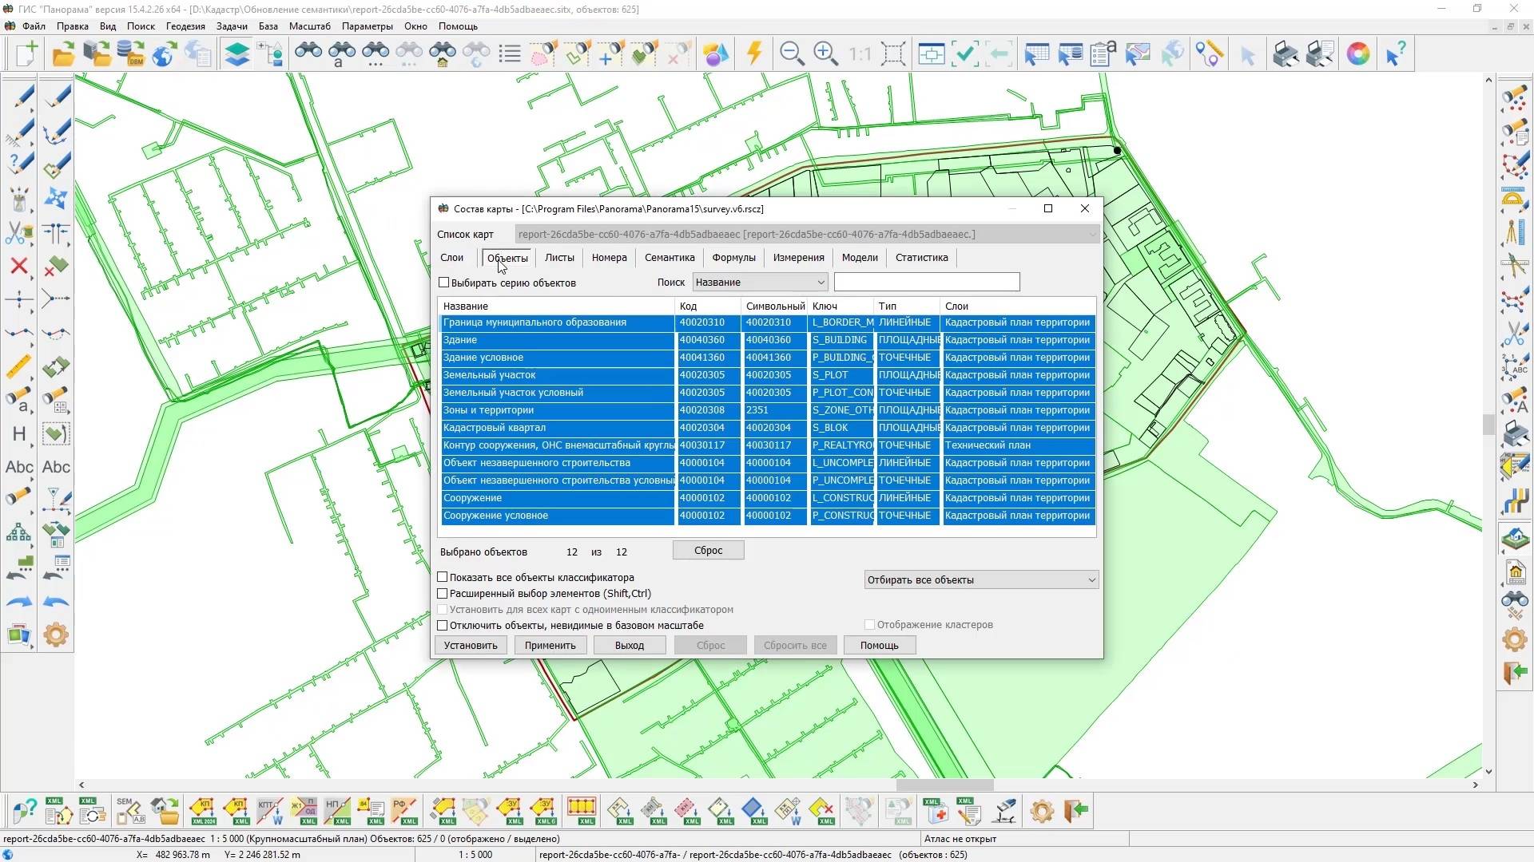Screen dimensions: 1534x862
Task: Click the globe database icon in toolbar
Action: (164, 53)
